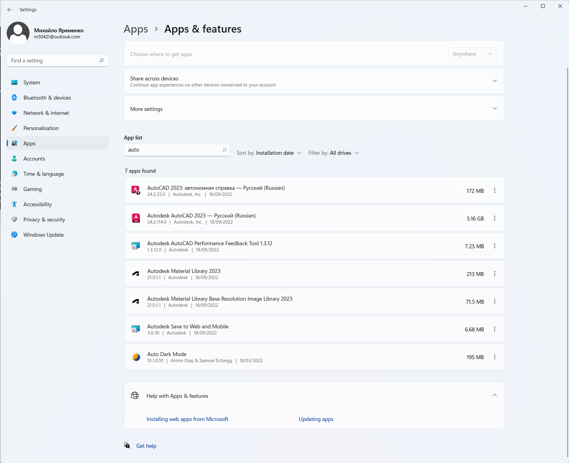
Task: Click the Get help chat icon
Action: [127, 446]
